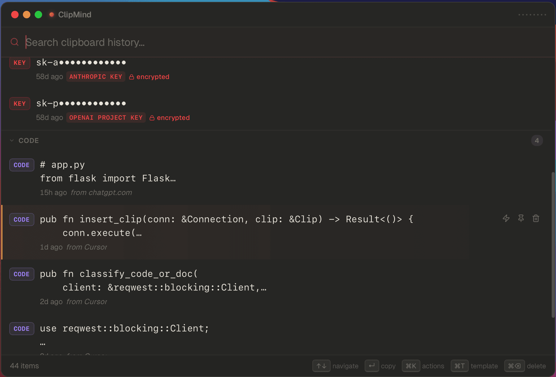Click 'conn.execute(…' preview line
The image size is (556, 377).
pos(102,233)
